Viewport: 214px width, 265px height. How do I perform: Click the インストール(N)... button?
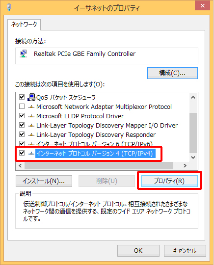[x=44, y=181]
